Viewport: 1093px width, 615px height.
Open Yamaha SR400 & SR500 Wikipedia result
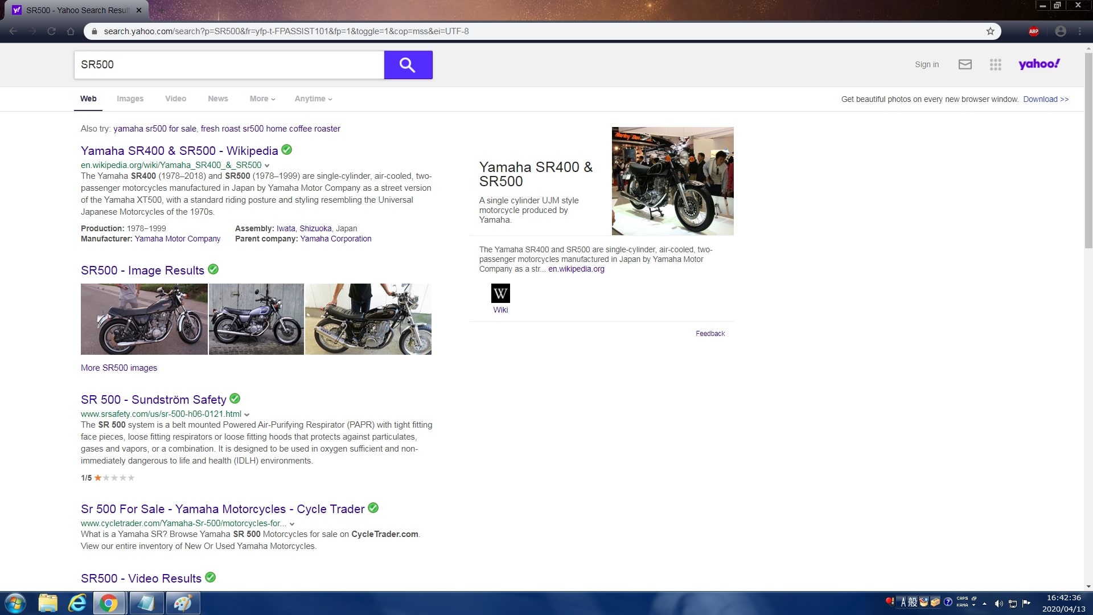pos(179,150)
